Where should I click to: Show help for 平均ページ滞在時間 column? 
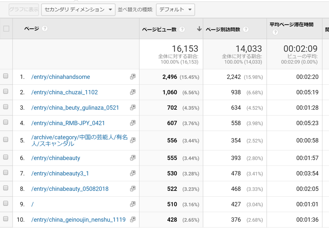(275, 32)
